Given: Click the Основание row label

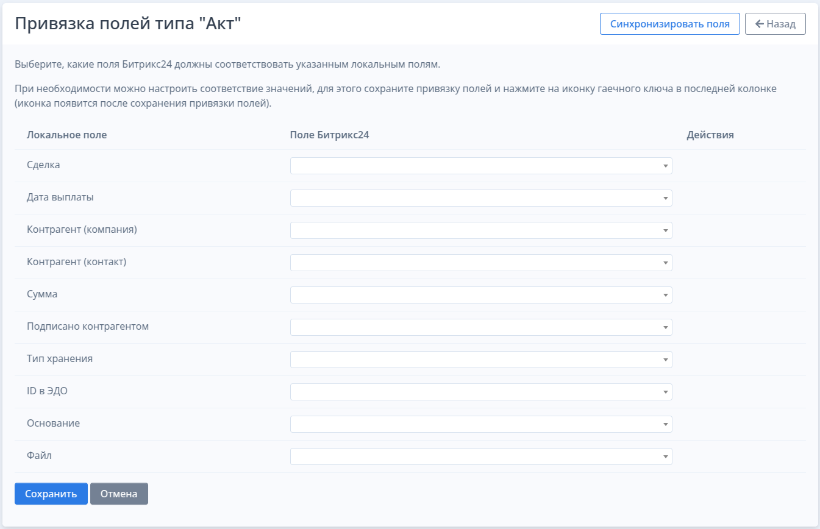Looking at the screenshot, I should 54,423.
